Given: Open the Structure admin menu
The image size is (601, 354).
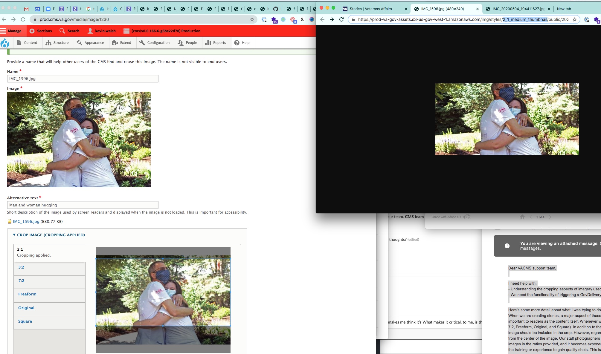Looking at the screenshot, I should 57,43.
